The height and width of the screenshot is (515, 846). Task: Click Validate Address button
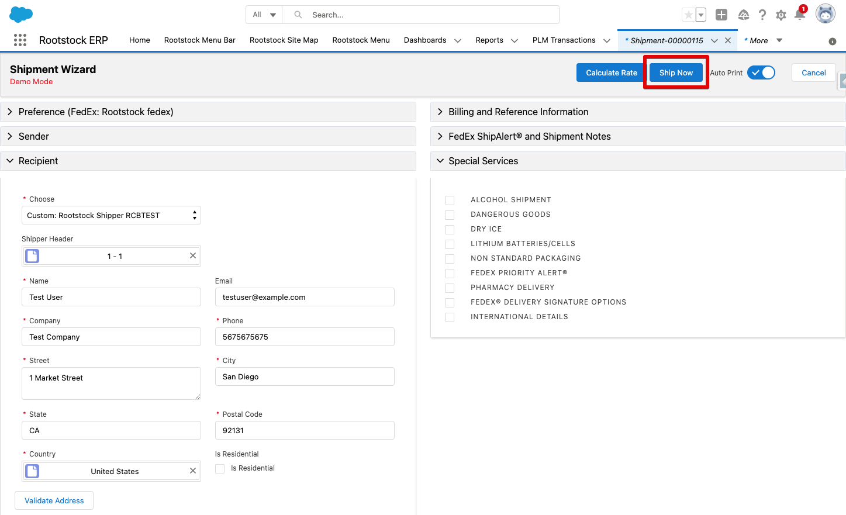tap(54, 500)
